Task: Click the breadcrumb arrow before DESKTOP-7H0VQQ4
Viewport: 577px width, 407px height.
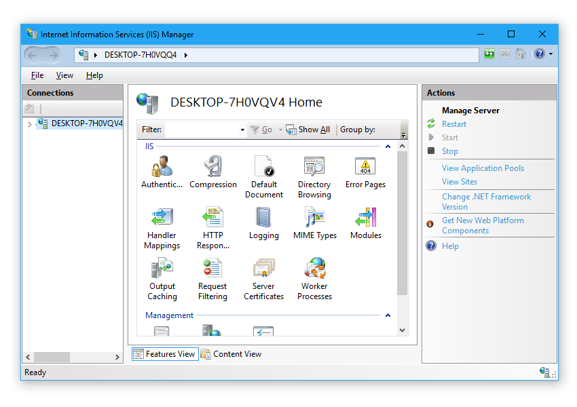Action: 96,55
